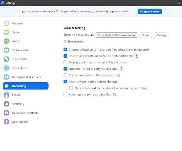
Task: Select Keyboard shortcuts section
Action: pos(26,113)
